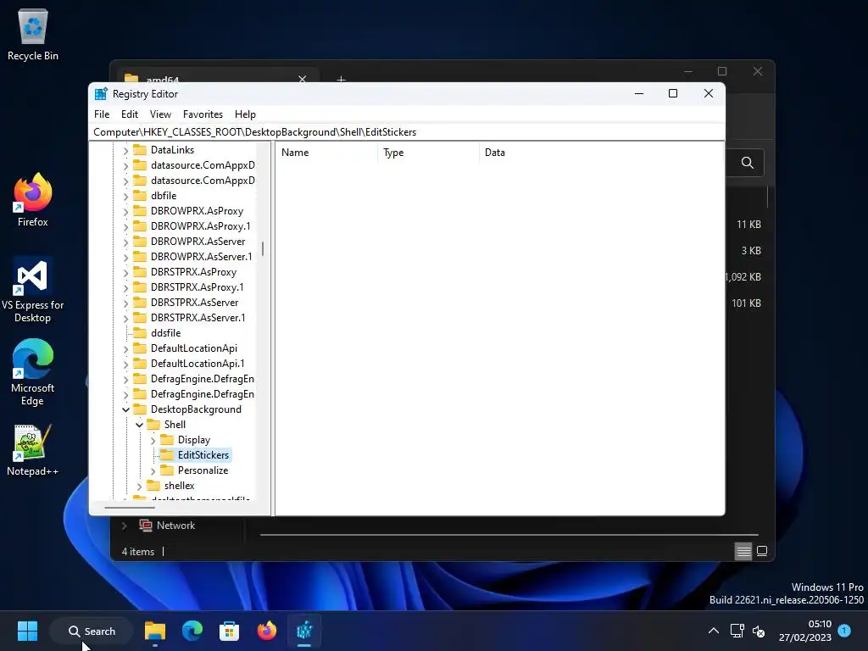This screenshot has width=868, height=651.
Task: Collapse the Shell key
Action: point(140,425)
